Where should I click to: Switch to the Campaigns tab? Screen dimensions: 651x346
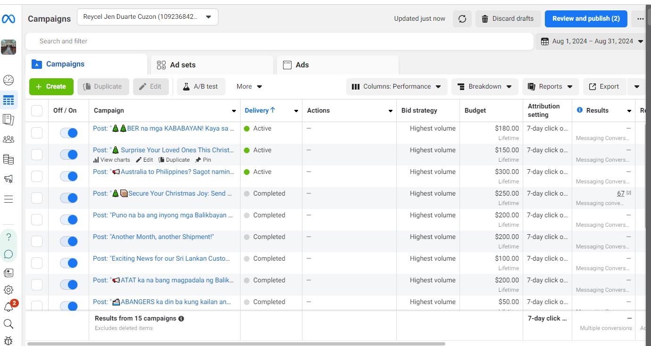click(87, 64)
